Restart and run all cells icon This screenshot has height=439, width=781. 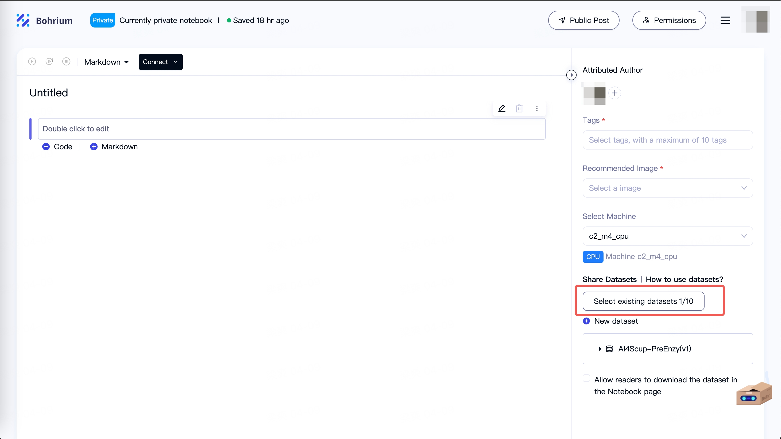pos(49,62)
